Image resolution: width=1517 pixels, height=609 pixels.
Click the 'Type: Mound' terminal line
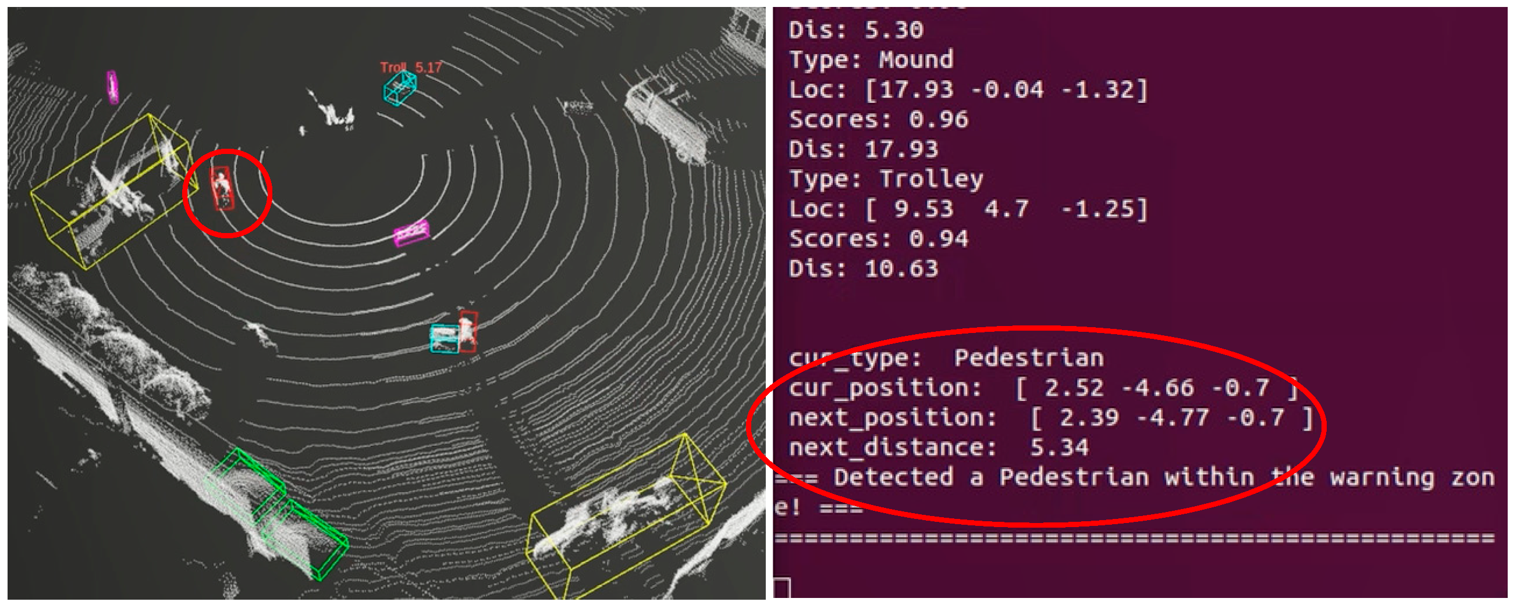coord(871,60)
